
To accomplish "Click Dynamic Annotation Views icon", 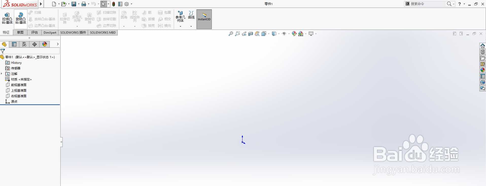I will click(257, 34).
